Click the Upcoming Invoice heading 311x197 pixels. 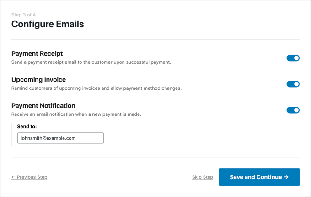(x=38, y=79)
